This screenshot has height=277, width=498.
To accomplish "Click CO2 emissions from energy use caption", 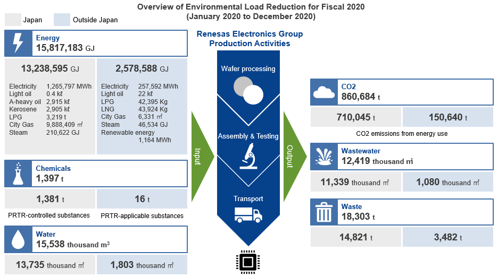I will coord(402,134).
